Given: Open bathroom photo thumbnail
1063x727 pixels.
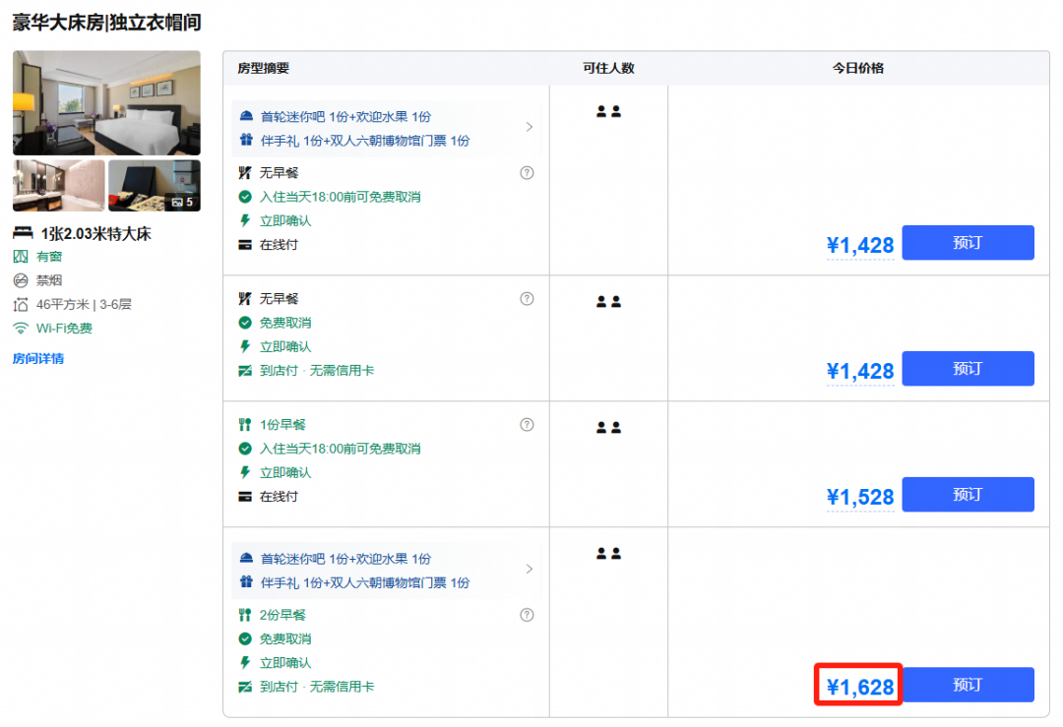Looking at the screenshot, I should point(59,186).
